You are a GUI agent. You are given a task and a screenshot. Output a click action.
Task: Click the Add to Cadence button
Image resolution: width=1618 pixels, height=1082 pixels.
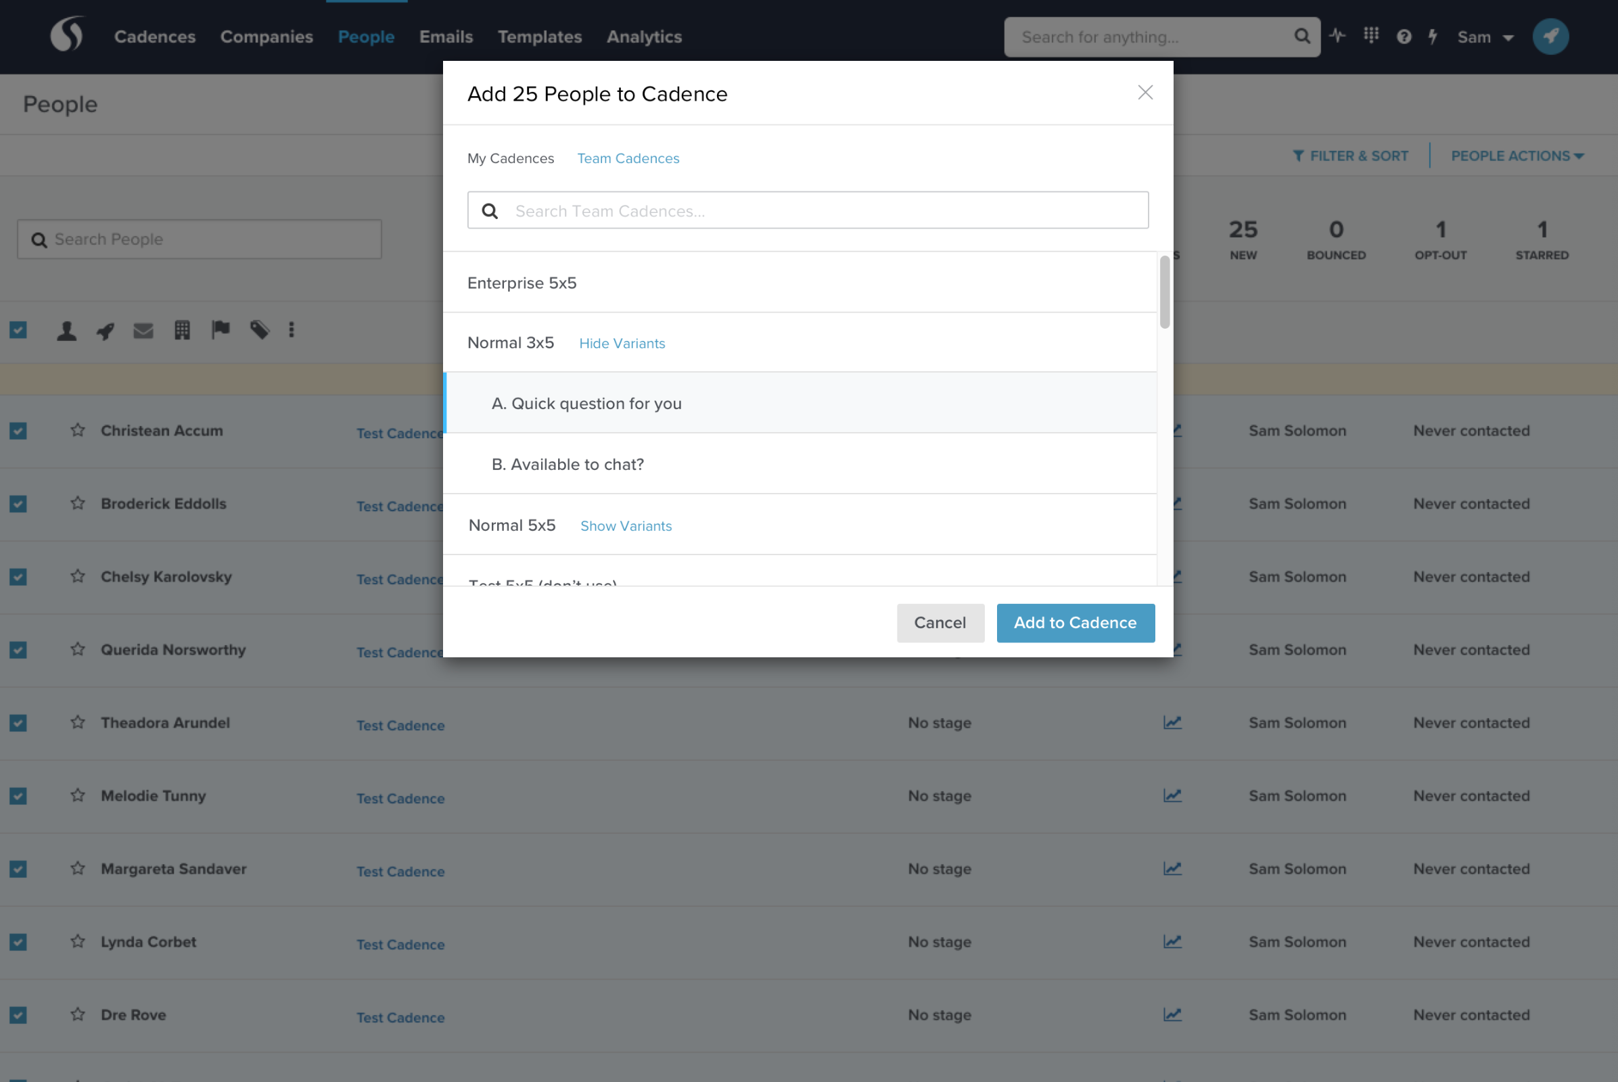pyautogui.click(x=1075, y=622)
